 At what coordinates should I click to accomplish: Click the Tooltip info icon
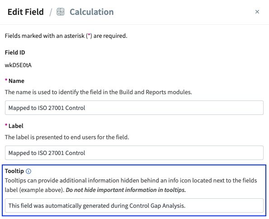pos(28,171)
